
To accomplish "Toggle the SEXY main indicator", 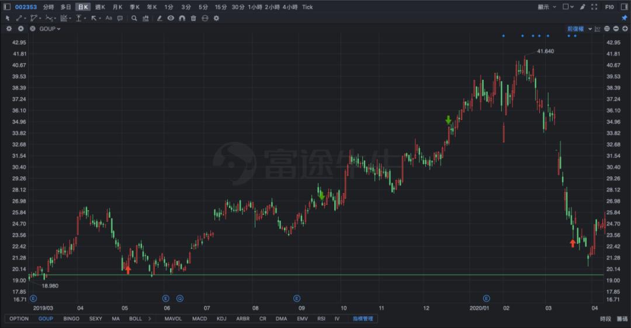I will 95,319.
